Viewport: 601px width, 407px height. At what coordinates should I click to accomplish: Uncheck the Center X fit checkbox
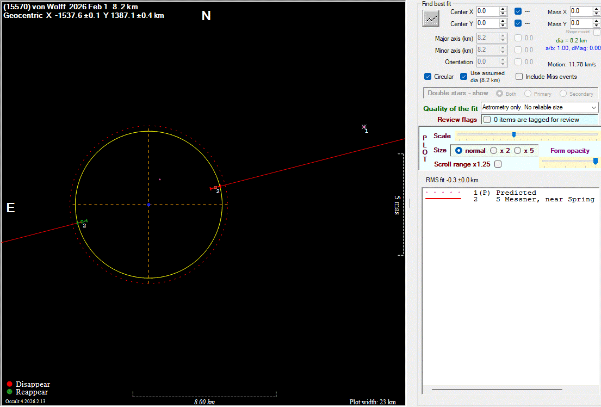pyautogui.click(x=518, y=11)
